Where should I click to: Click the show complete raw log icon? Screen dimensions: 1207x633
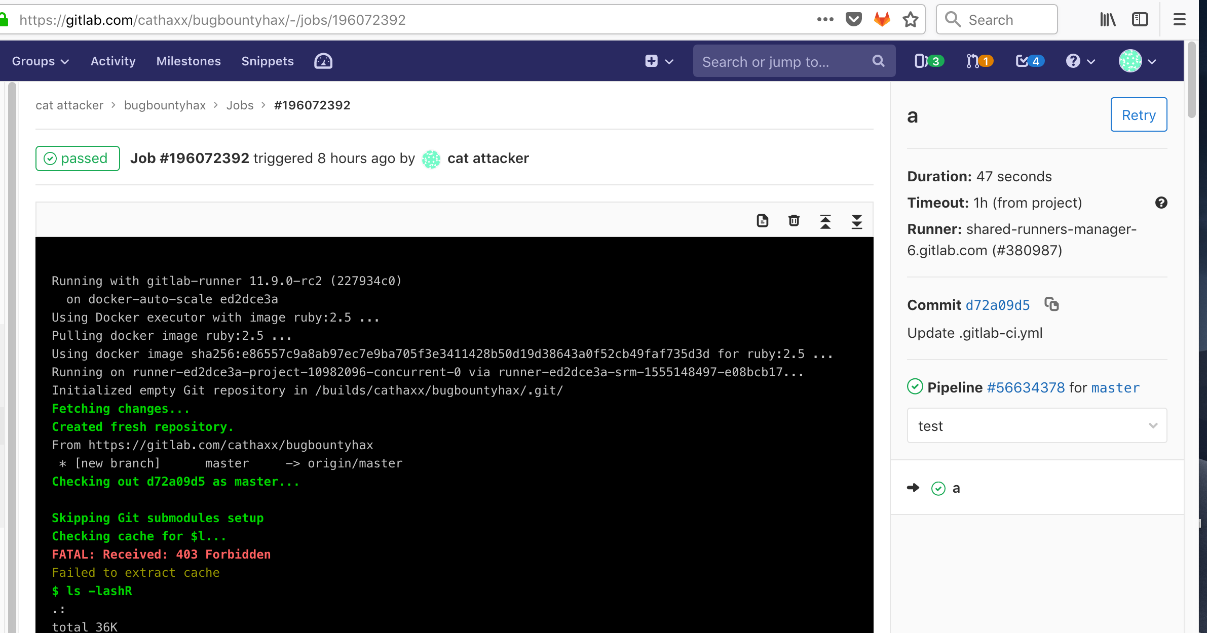click(762, 221)
